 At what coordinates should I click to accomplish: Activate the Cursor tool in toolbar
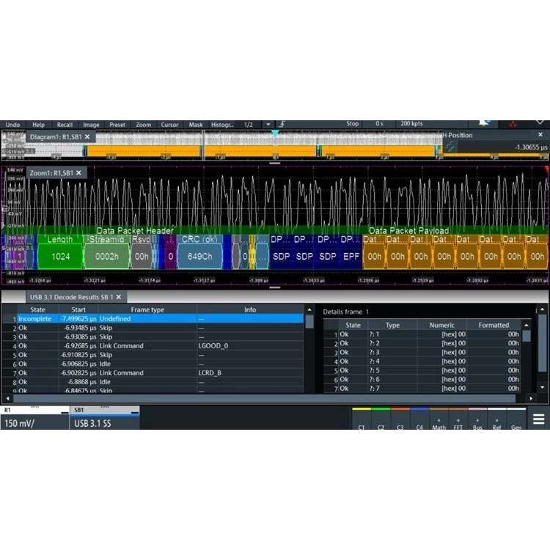click(169, 125)
